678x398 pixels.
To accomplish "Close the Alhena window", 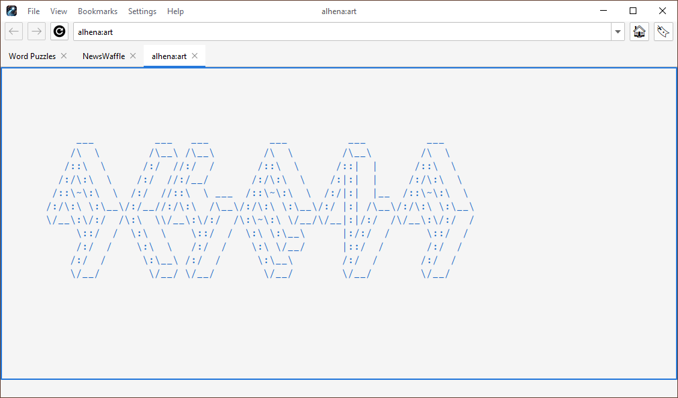I will pos(663,11).
